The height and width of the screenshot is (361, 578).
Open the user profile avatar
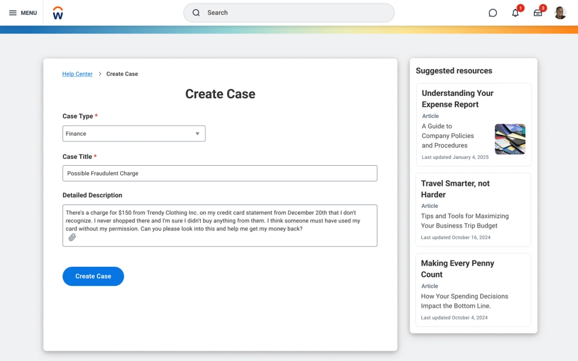coord(560,13)
